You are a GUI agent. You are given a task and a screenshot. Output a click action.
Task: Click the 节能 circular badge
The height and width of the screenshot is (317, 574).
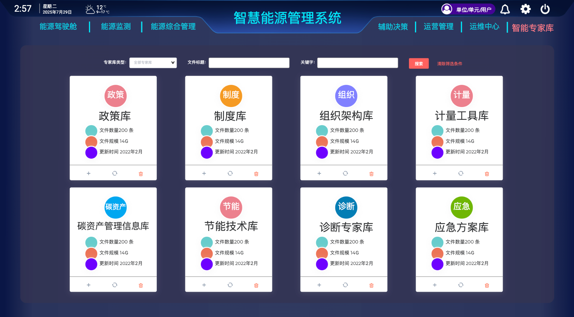coord(231,207)
